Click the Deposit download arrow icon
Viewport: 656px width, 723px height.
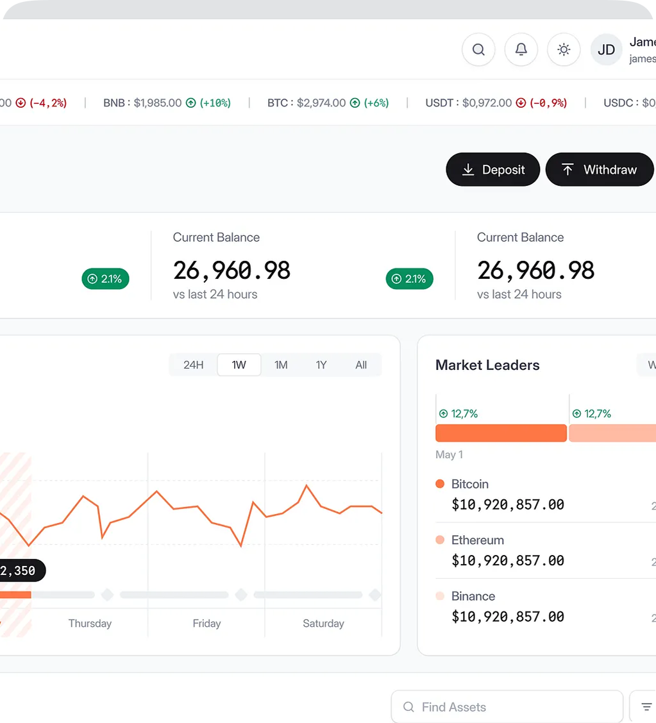pos(467,169)
